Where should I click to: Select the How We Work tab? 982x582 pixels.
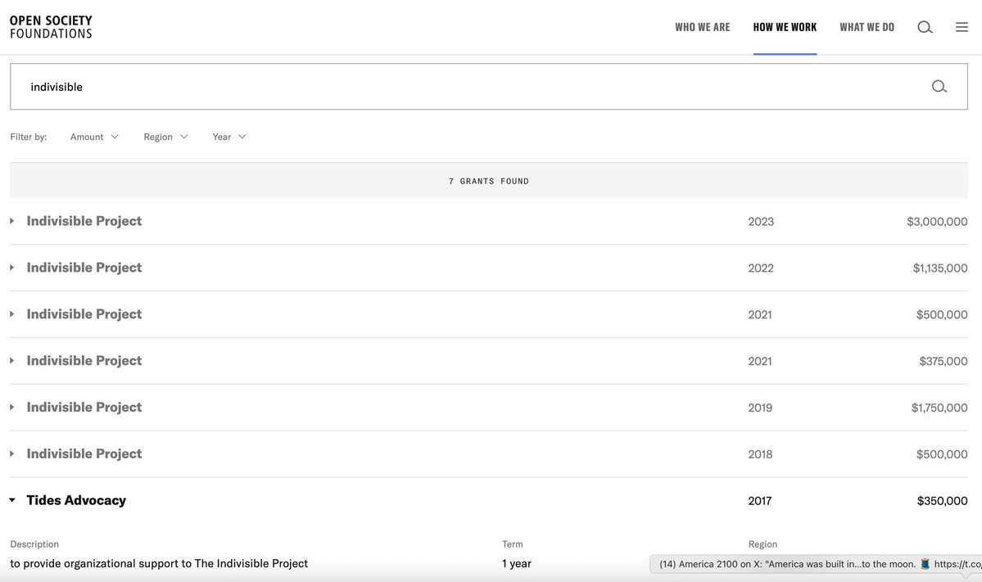tap(785, 27)
